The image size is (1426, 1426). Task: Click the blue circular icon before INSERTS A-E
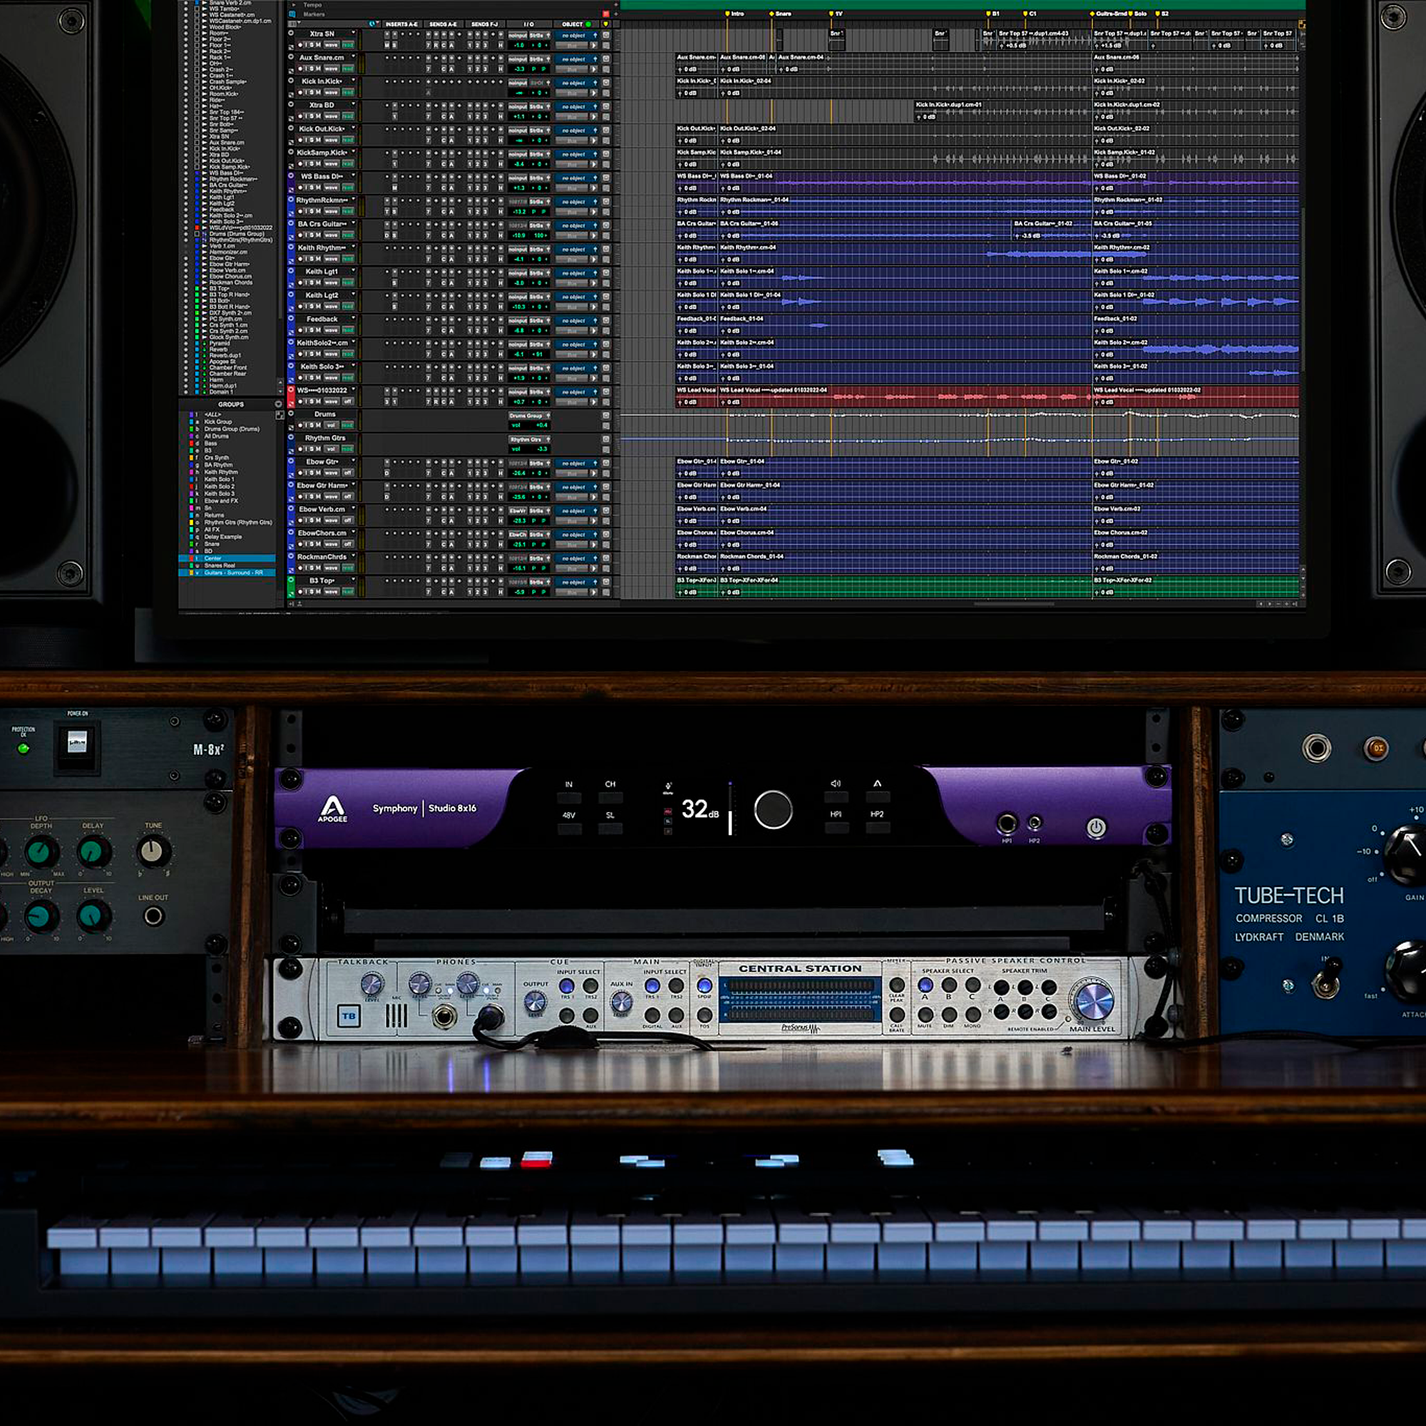pos(372,24)
